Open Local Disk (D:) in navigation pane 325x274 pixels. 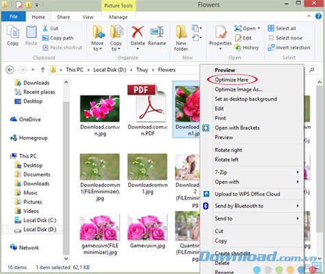[x=35, y=229]
